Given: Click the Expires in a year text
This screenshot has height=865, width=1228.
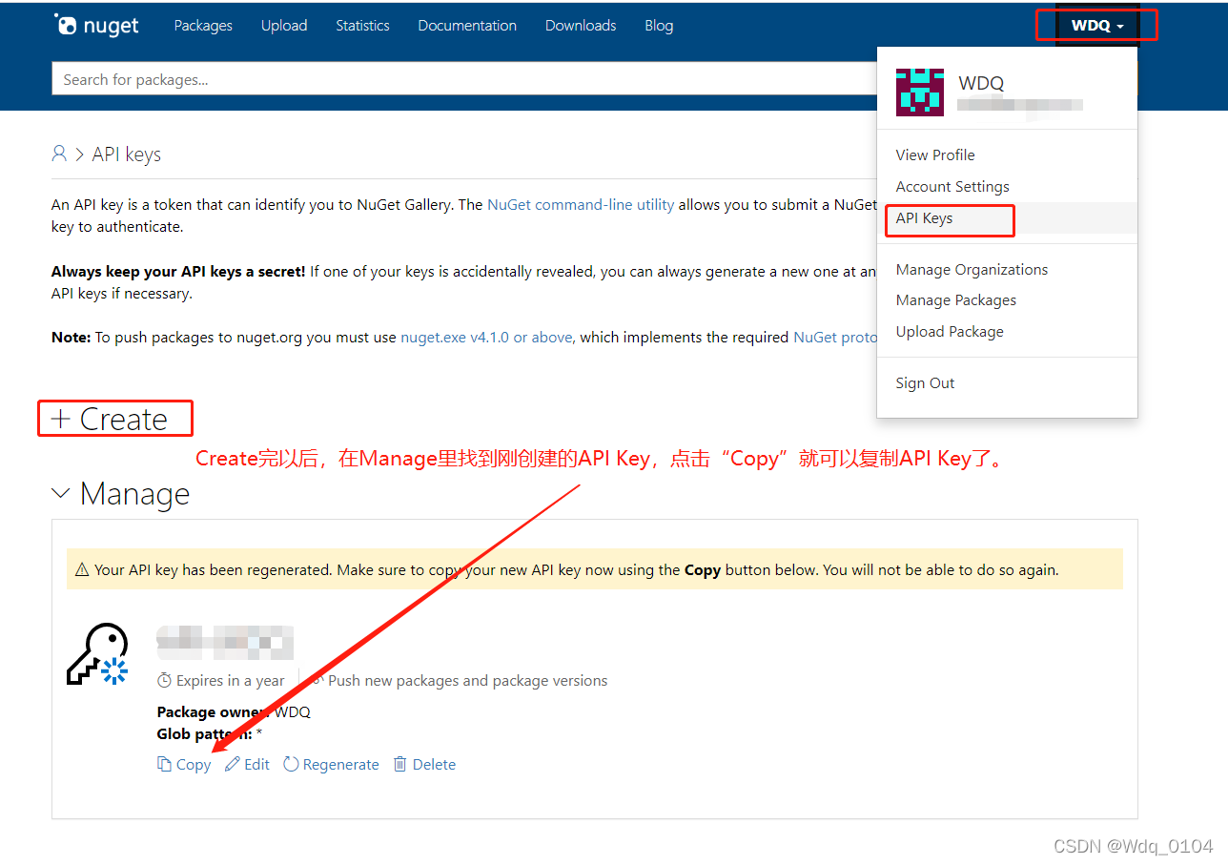Looking at the screenshot, I should pos(230,680).
